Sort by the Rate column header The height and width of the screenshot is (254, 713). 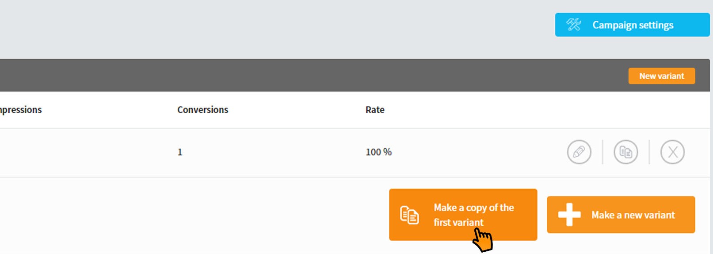point(375,110)
